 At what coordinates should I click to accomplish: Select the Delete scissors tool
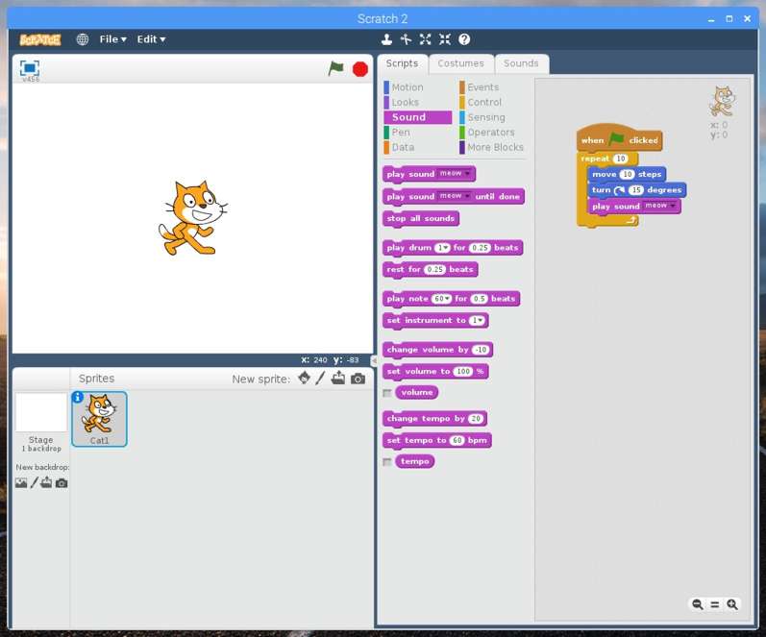pos(406,39)
